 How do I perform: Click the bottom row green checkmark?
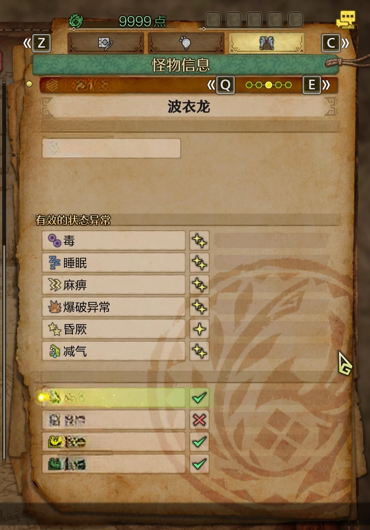tap(199, 464)
